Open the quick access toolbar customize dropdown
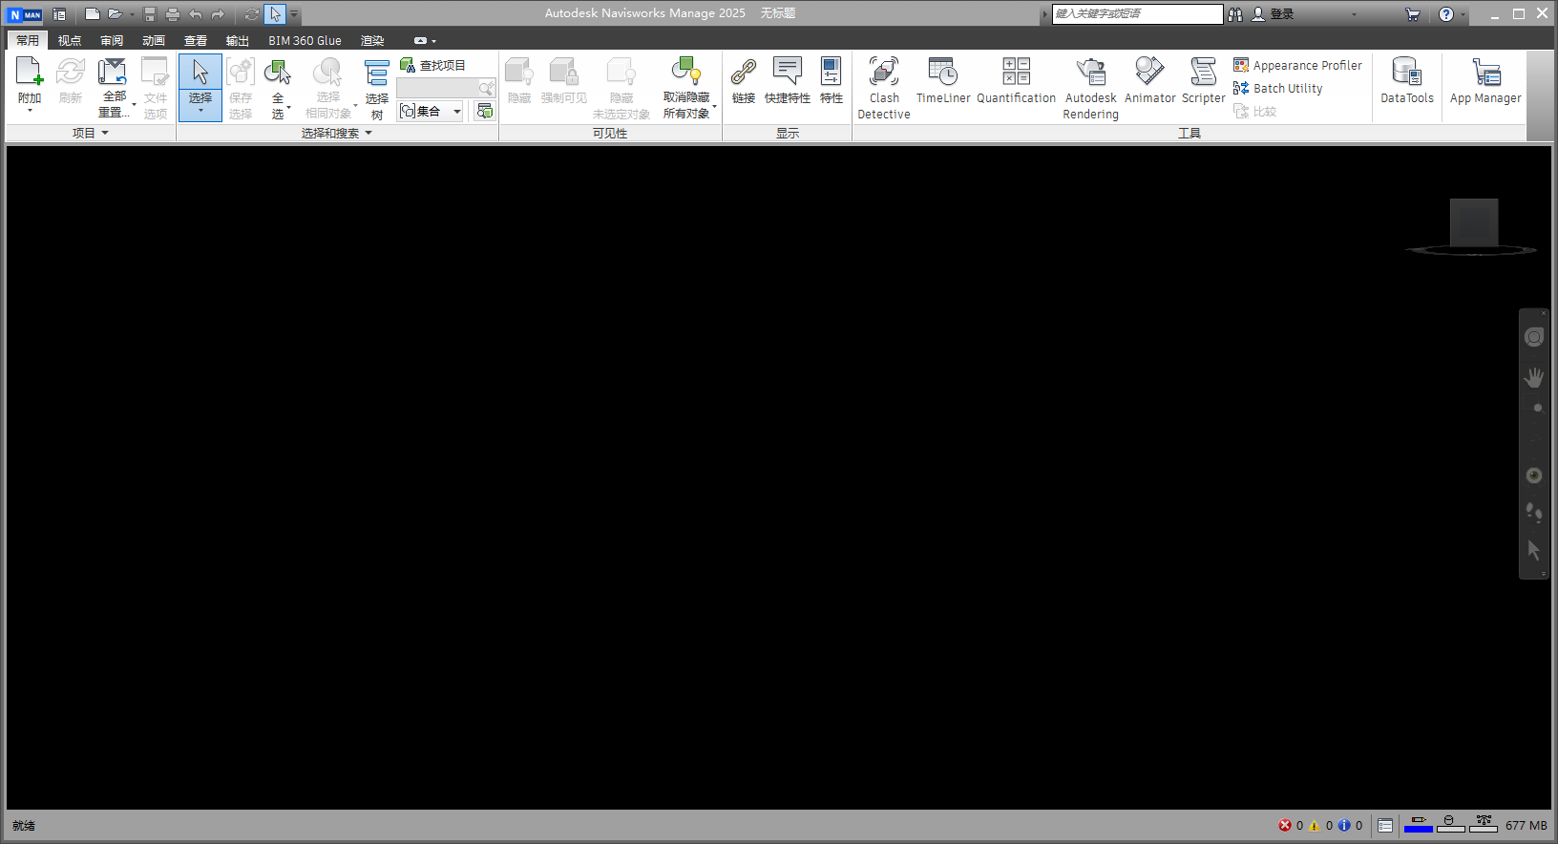Screen dimensions: 1558x844 (x=294, y=14)
